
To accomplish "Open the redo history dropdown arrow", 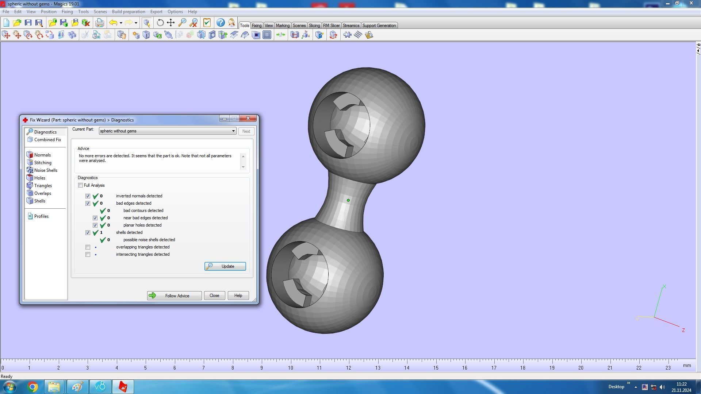I will click(x=136, y=23).
